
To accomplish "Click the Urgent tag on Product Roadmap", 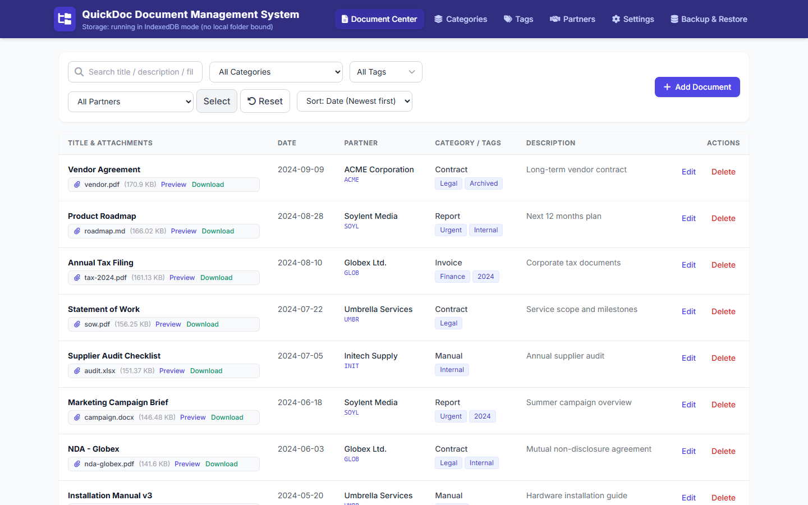I will [x=451, y=230].
